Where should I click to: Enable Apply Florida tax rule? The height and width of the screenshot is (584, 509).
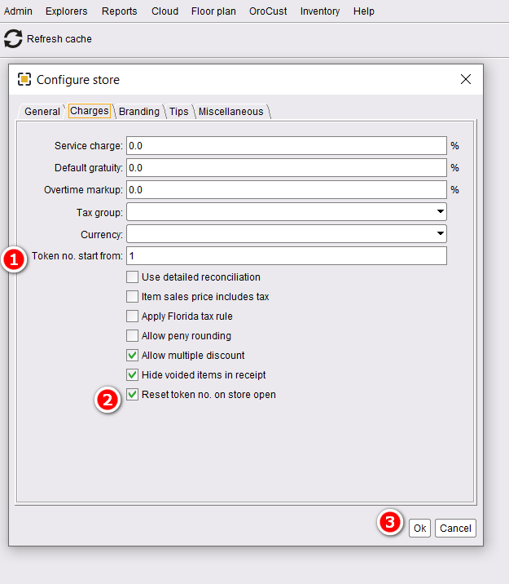point(132,316)
